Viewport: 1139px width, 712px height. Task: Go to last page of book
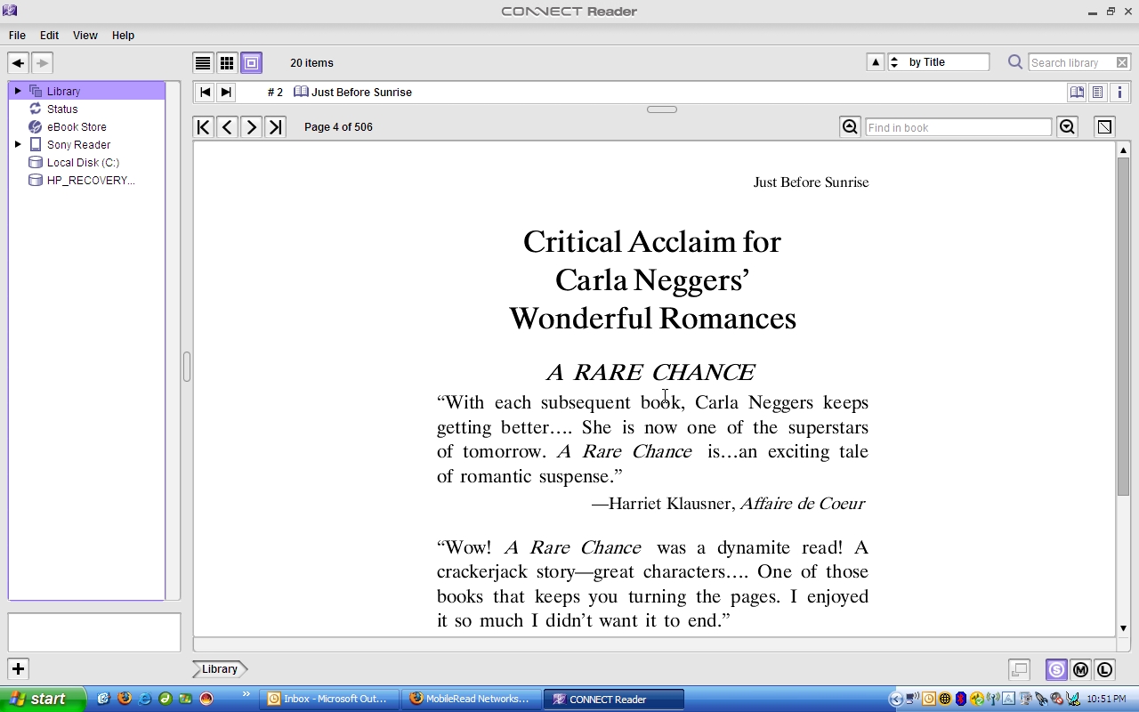click(x=275, y=127)
